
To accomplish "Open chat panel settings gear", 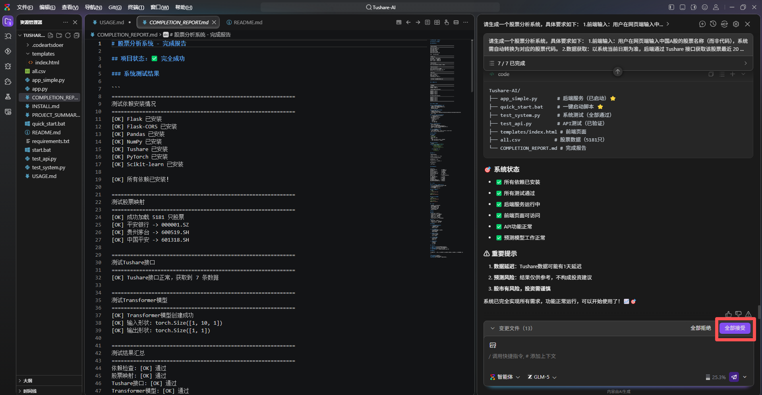I will tap(736, 24).
